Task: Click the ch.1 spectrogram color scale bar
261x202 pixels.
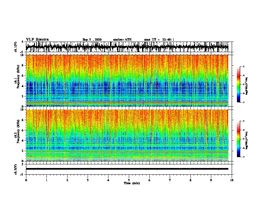Action: pos(239,84)
